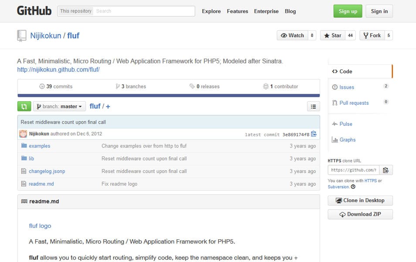The height and width of the screenshot is (262, 416).
Task: Click the contributor icon in stats bar
Action: click(x=266, y=86)
